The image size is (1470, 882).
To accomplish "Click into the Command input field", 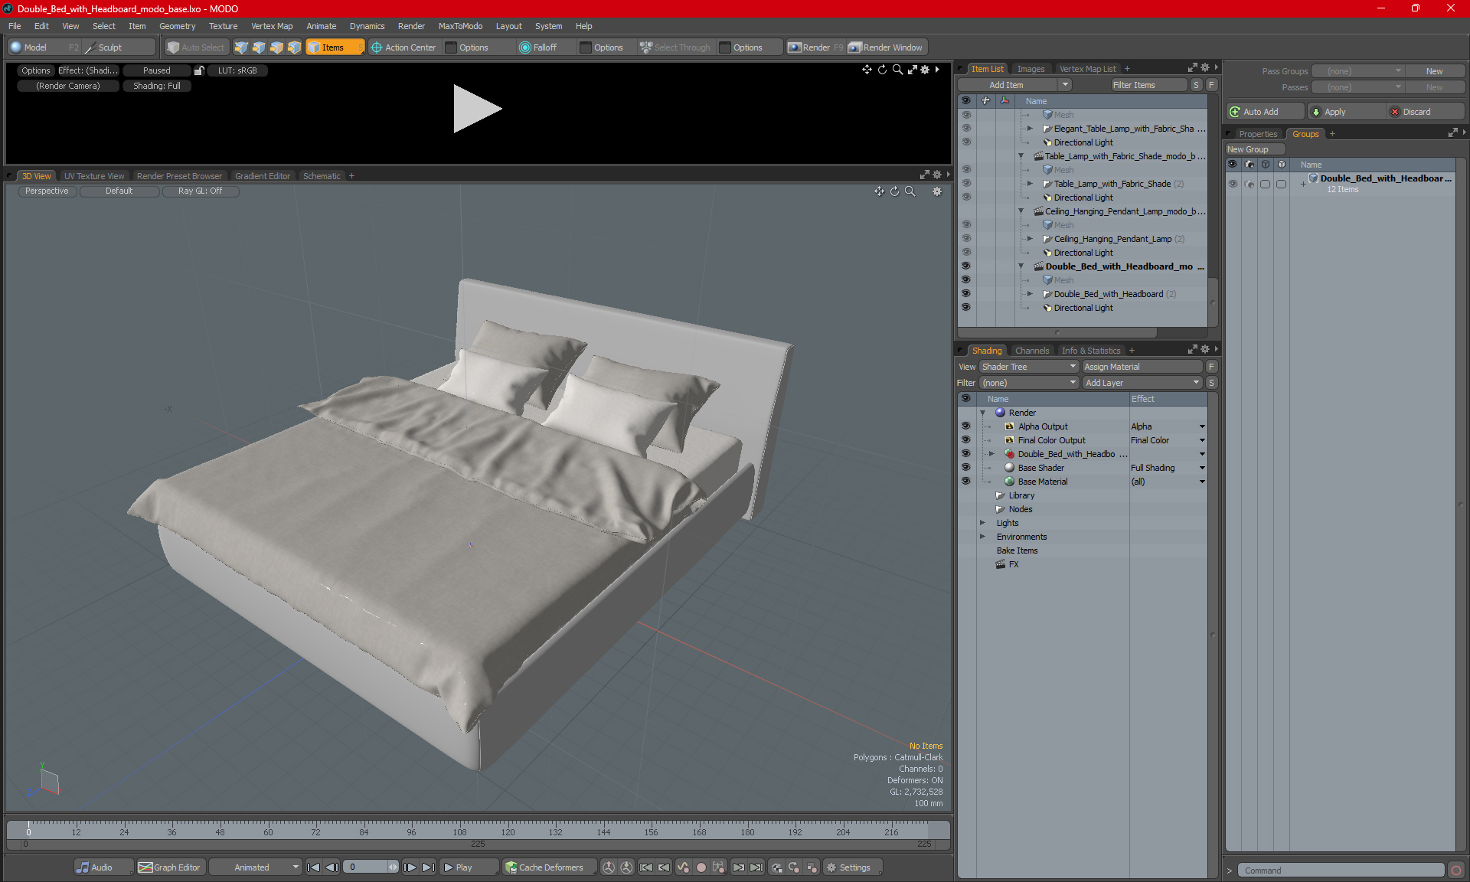I will click(1340, 871).
